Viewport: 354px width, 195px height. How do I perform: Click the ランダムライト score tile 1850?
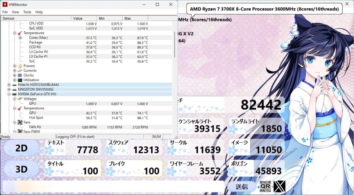point(256,126)
